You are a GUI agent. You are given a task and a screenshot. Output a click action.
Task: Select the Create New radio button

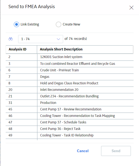(x=59, y=24)
